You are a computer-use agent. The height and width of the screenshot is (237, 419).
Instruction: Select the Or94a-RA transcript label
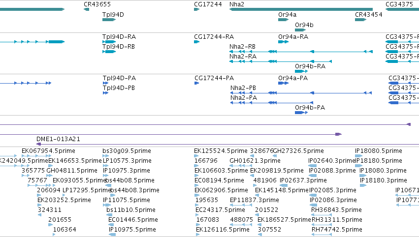tap(293, 37)
